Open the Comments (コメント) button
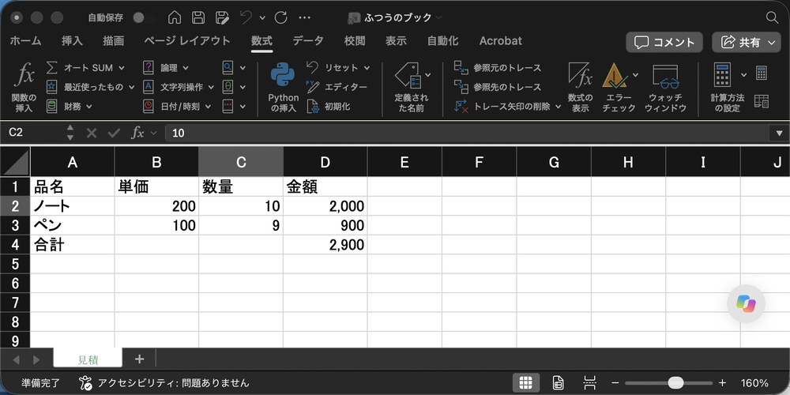This screenshot has height=395, width=790. 664,43
